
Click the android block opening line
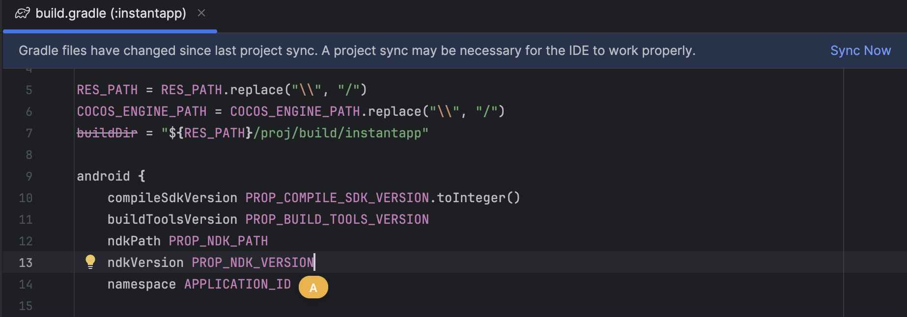[x=111, y=176]
